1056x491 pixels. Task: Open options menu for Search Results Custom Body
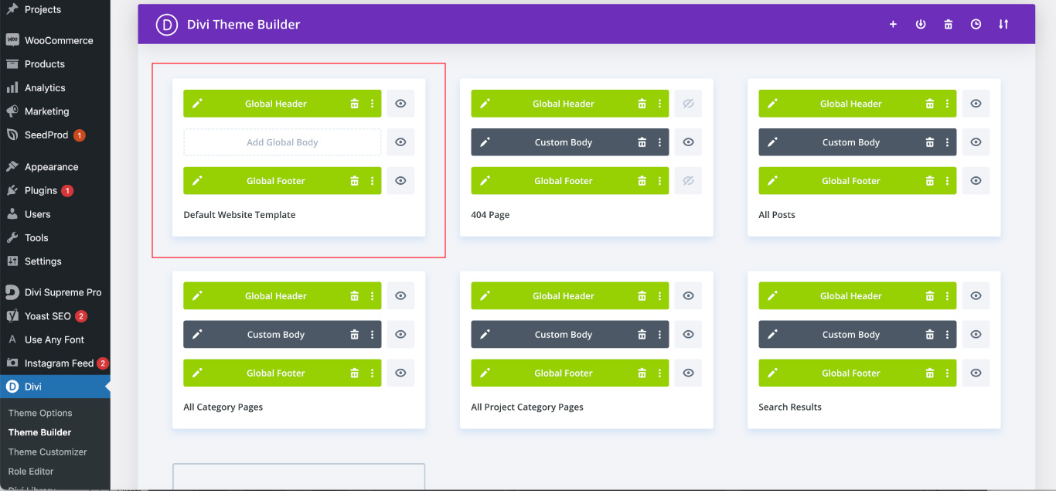(947, 335)
